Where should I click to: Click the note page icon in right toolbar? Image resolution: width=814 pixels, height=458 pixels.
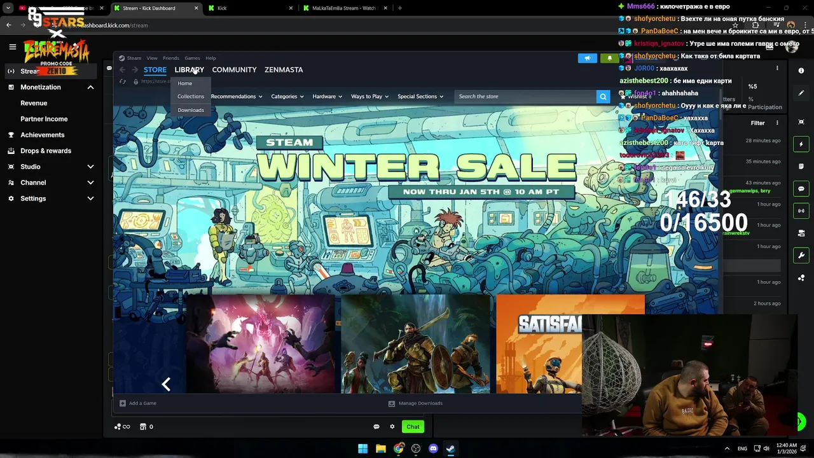[x=801, y=167]
